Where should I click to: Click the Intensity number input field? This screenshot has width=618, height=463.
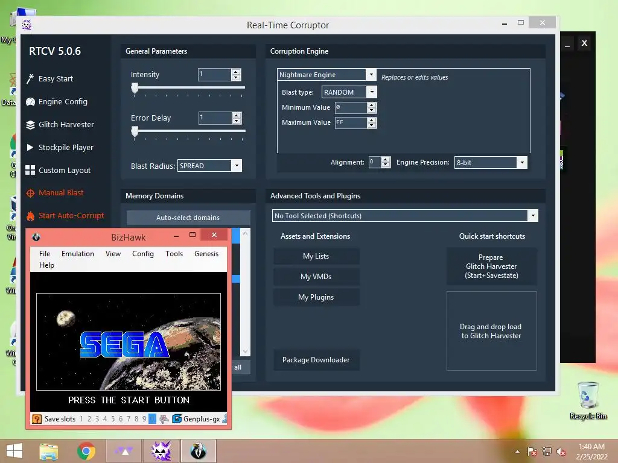tap(215, 74)
